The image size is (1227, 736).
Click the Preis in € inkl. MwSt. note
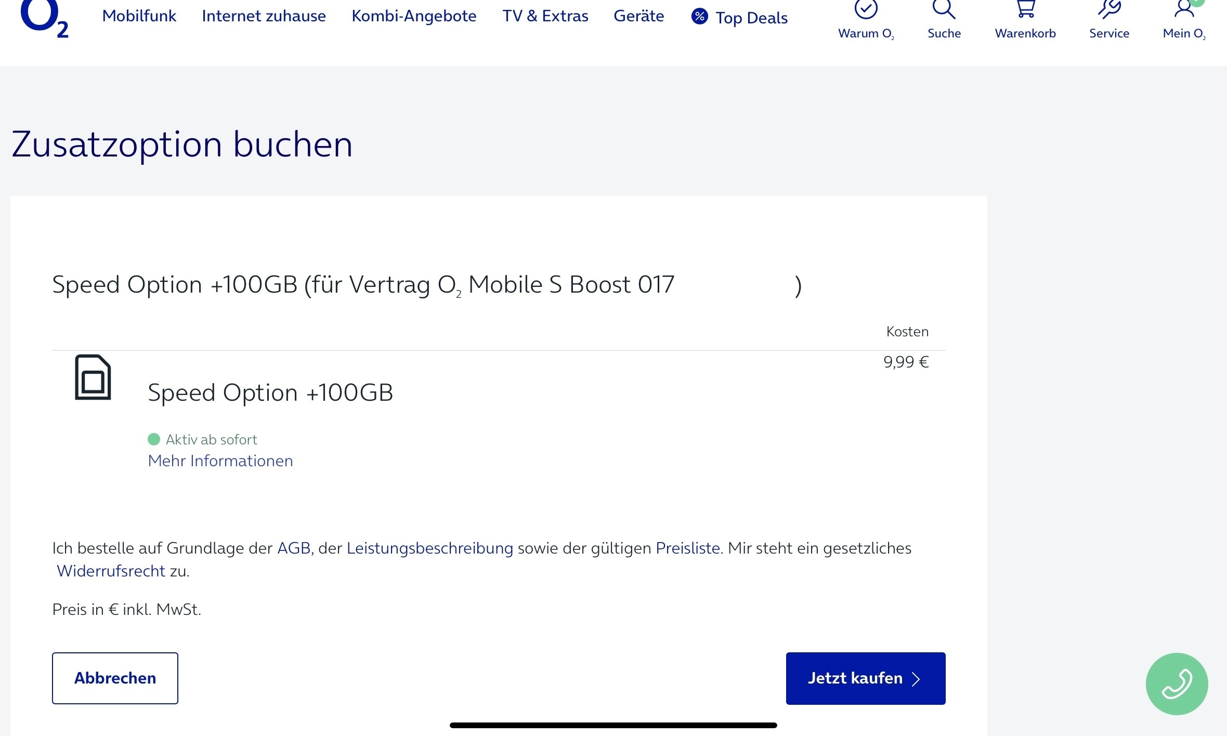127,610
